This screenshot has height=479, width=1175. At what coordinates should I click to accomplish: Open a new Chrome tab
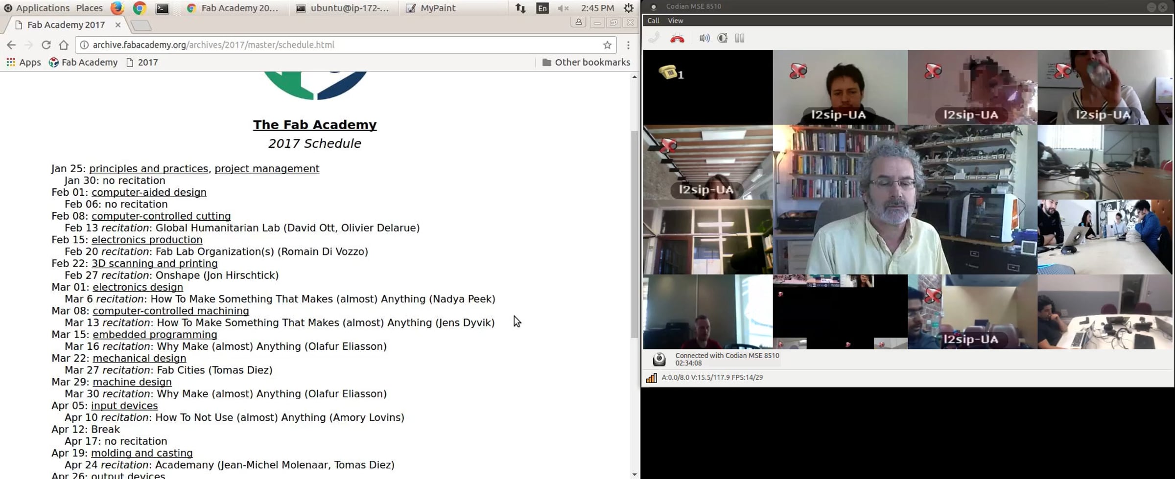coord(141,25)
